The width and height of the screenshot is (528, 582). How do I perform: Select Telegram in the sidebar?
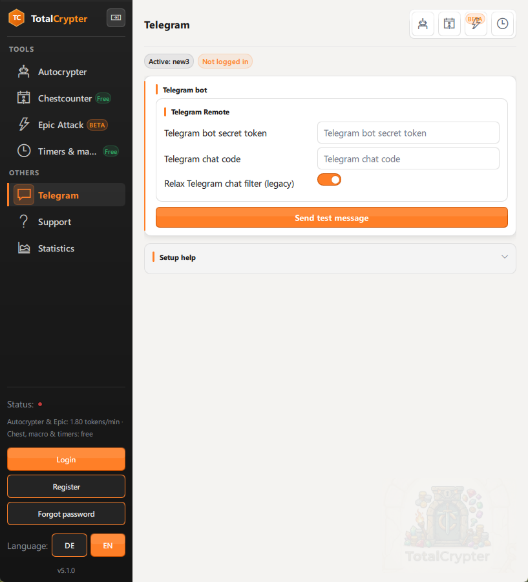coord(66,195)
